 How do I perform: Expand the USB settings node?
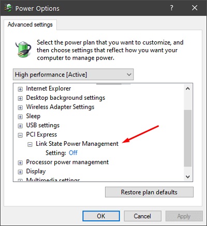click(x=20, y=126)
